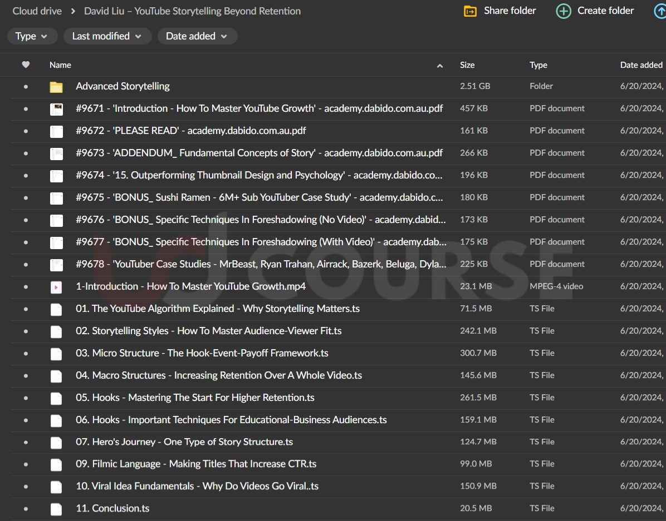Go to Cloud drive breadcrumb

click(x=37, y=11)
